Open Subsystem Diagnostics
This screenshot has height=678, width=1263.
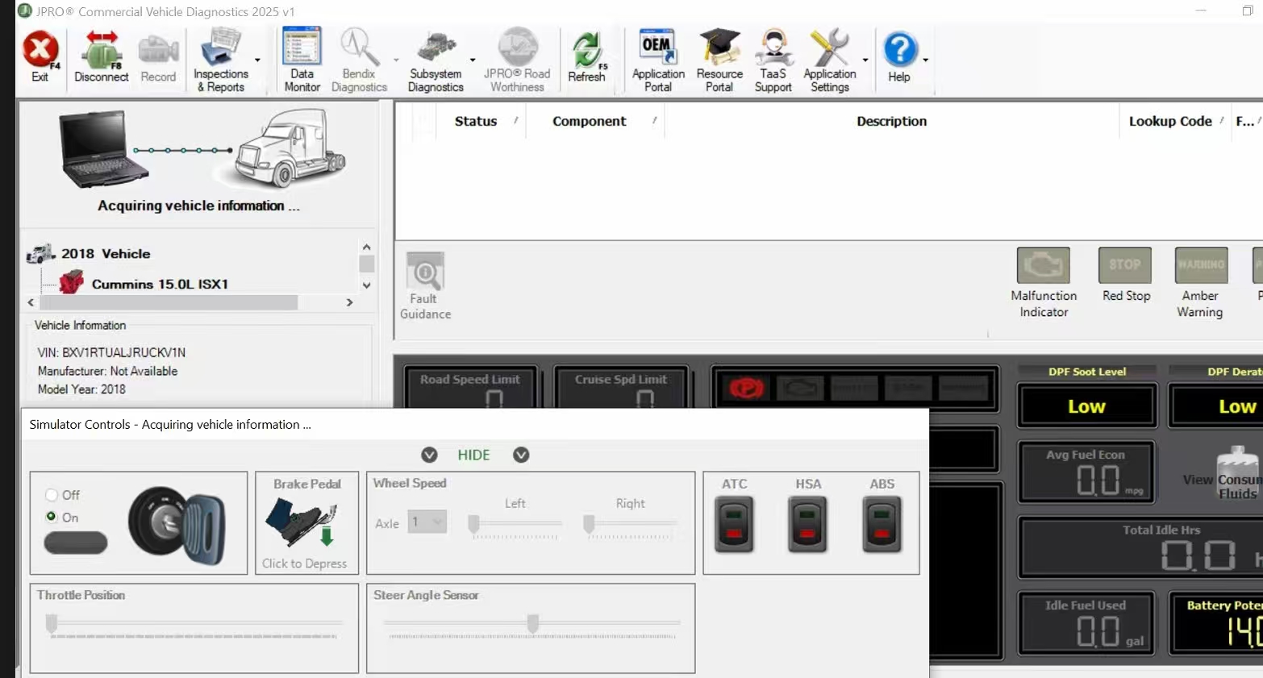pyautogui.click(x=436, y=60)
